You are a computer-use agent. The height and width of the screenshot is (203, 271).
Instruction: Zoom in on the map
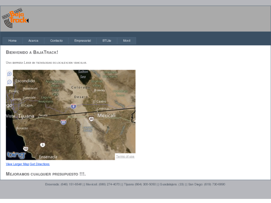point(10,74)
